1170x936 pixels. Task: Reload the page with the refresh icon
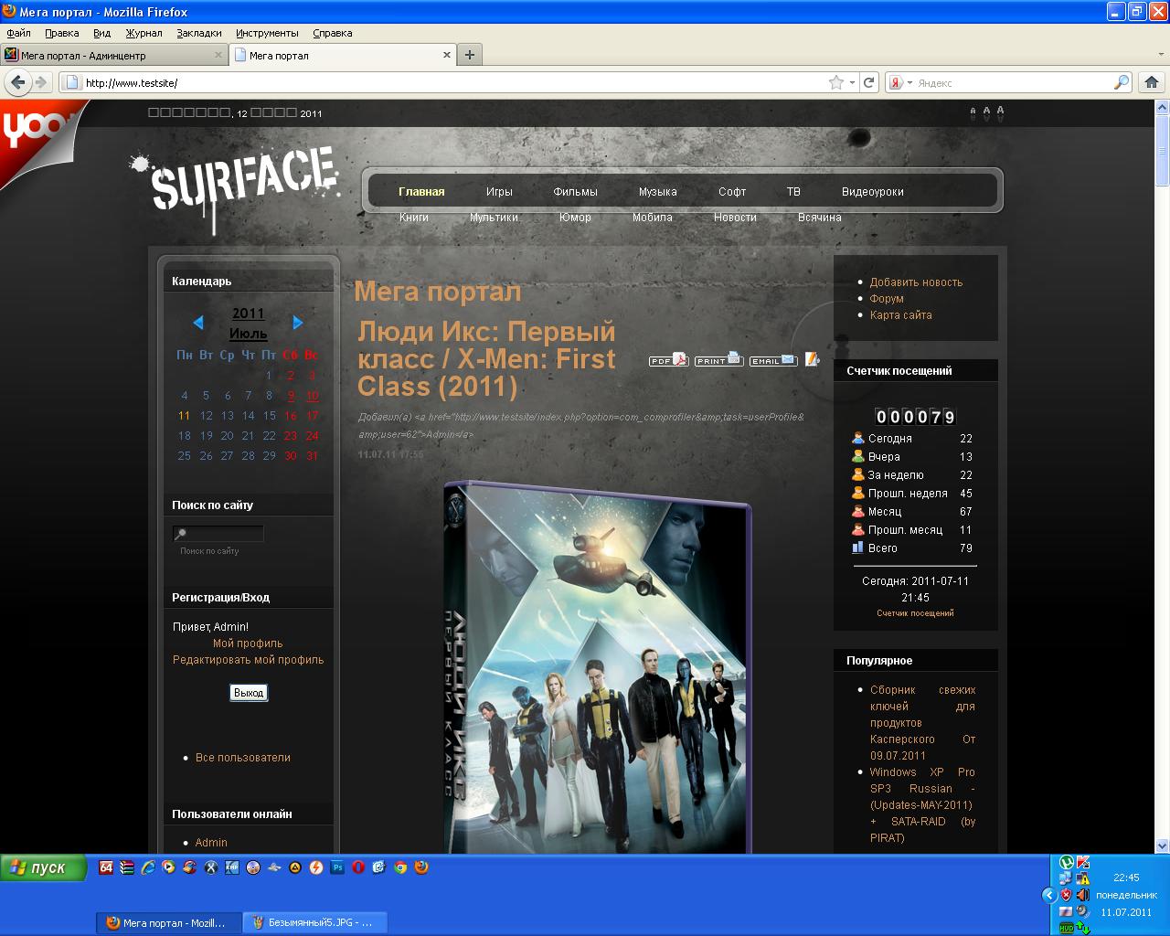click(869, 82)
